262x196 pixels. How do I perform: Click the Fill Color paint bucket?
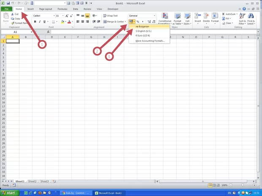coord(63,21)
